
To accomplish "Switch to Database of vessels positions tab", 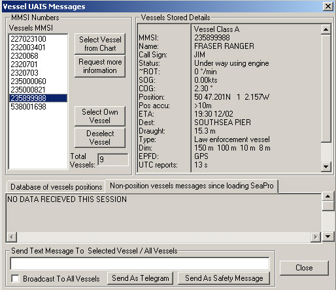I will click(x=56, y=187).
